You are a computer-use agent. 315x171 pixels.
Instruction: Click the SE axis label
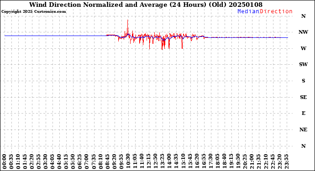click(303, 97)
